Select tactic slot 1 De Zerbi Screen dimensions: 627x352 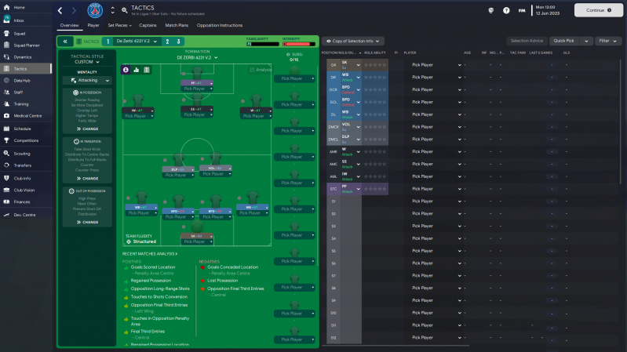click(108, 41)
